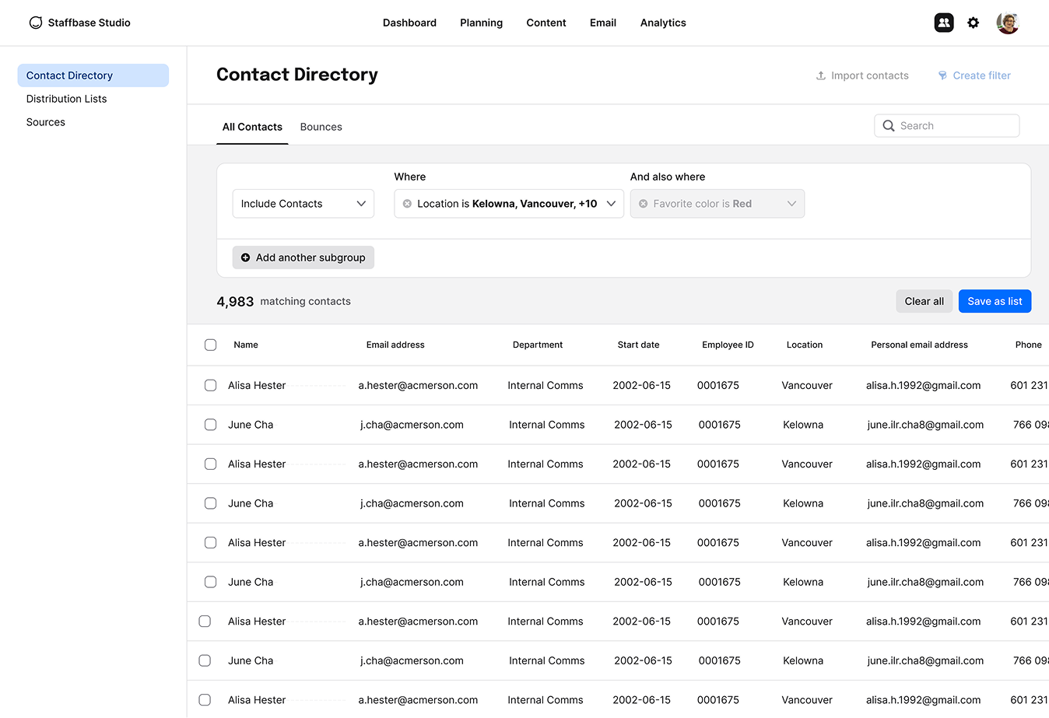
Task: Expand the Favorite color is Red dropdown
Action: pyautogui.click(x=717, y=204)
